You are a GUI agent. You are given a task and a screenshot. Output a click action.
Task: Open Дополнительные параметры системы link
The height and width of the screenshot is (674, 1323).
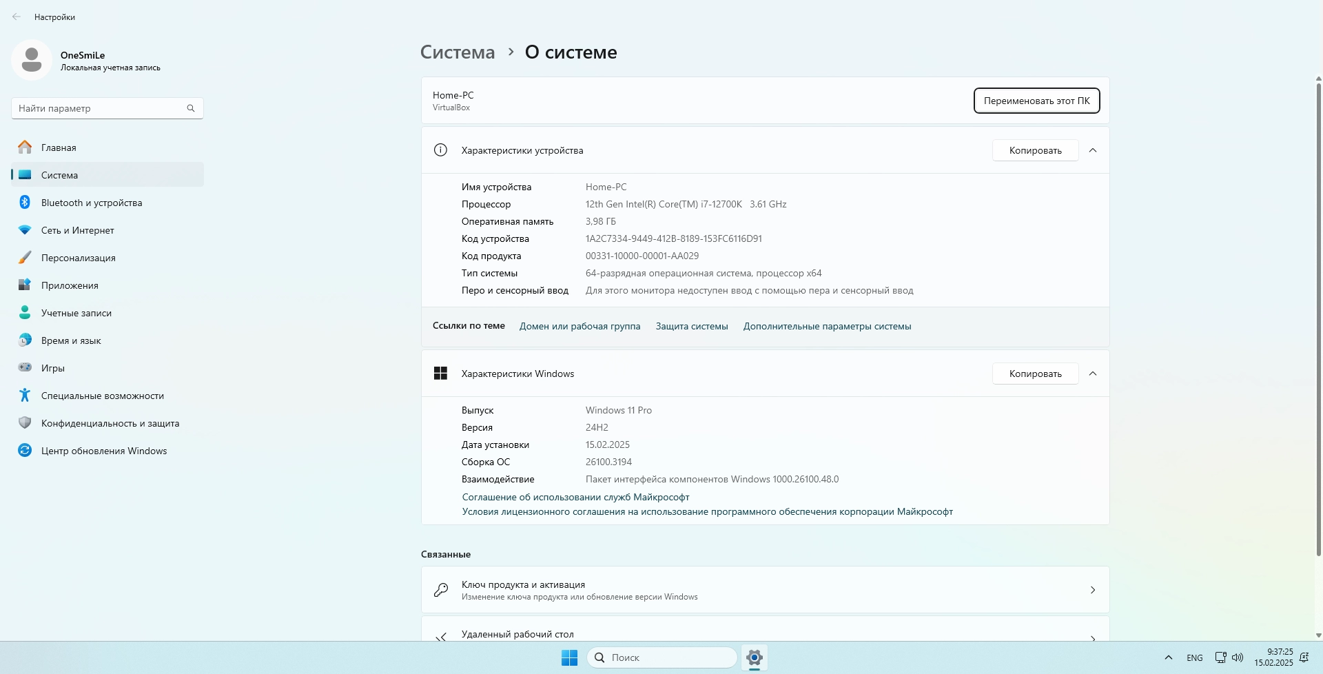click(x=827, y=326)
